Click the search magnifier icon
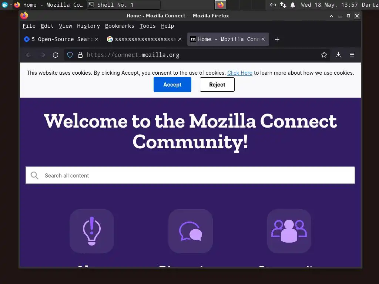Screen dimensions: 379x284 34,175
